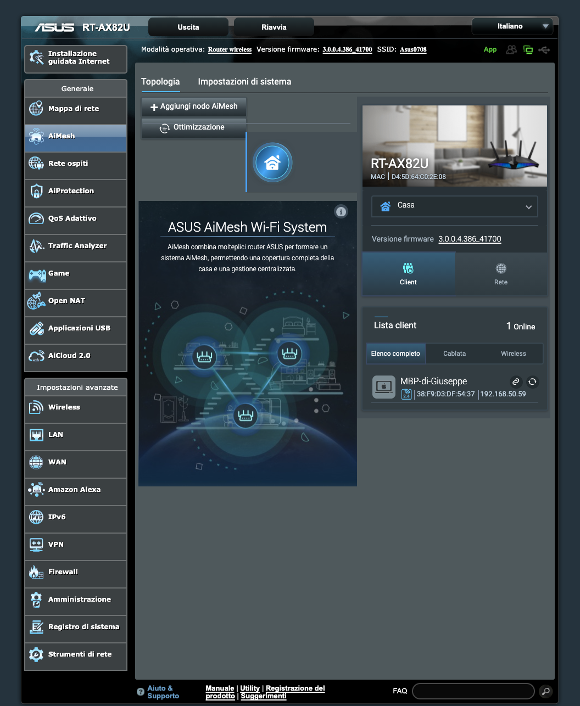Click the Traffic Analyzer icon

pyautogui.click(x=36, y=245)
